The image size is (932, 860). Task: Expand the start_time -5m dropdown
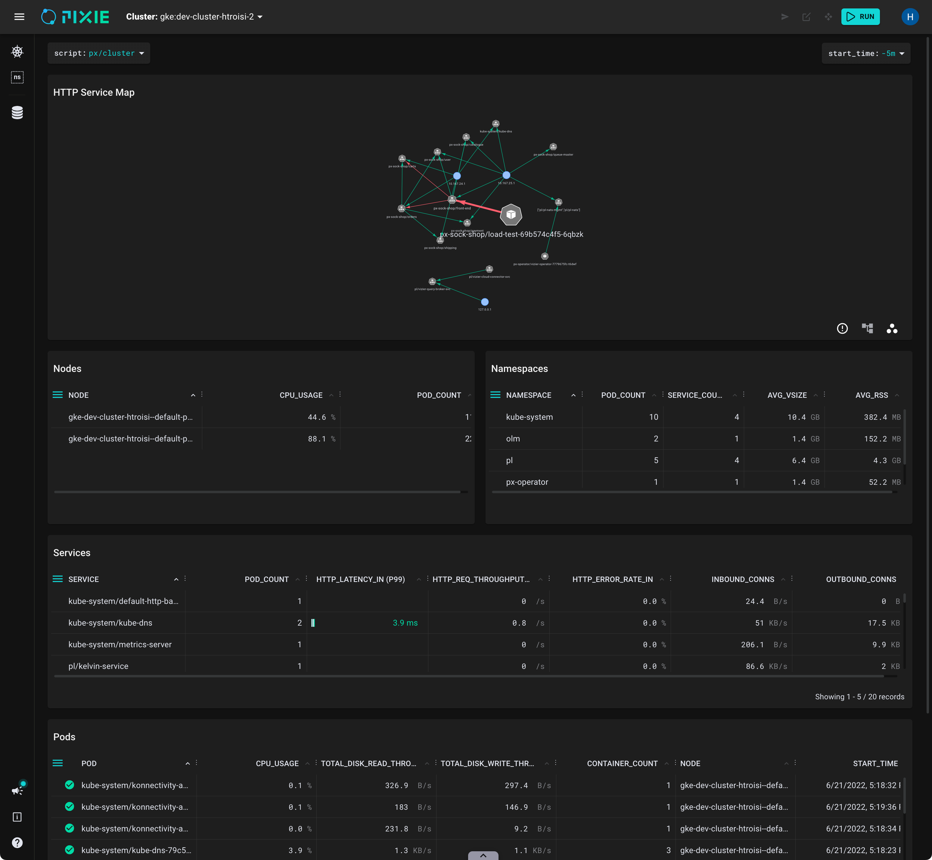click(865, 54)
